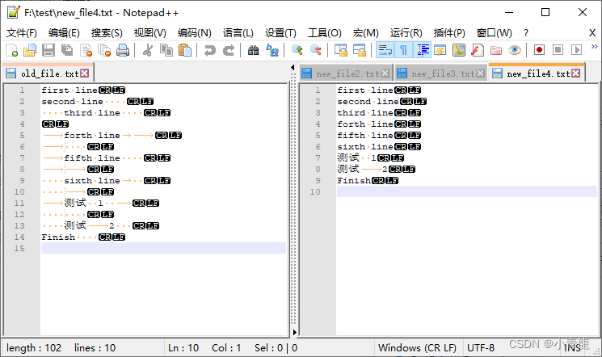Toggle the indent guide button

[x=423, y=50]
